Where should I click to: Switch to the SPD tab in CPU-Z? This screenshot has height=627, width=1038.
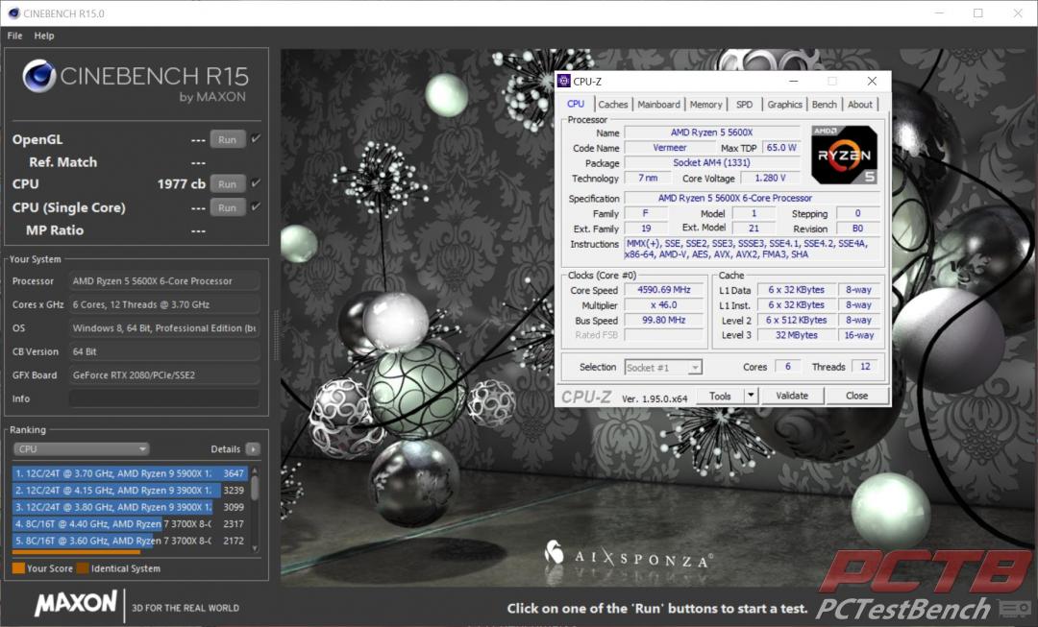[744, 105]
